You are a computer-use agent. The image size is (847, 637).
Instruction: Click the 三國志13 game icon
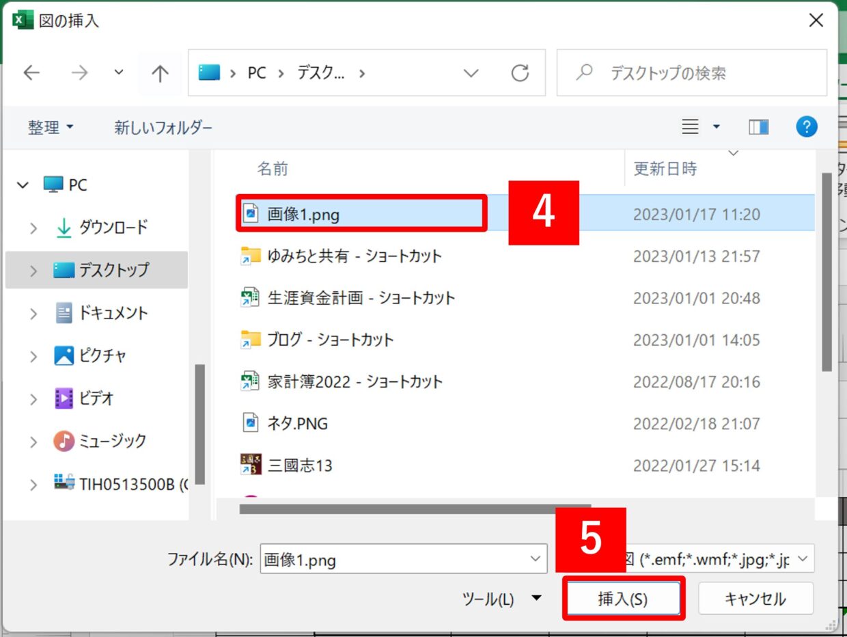point(251,465)
